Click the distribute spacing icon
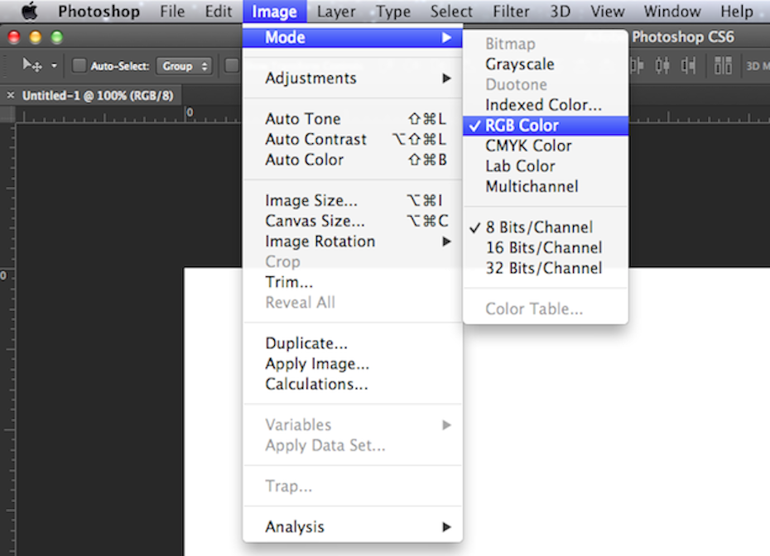The width and height of the screenshot is (770, 556). [x=722, y=65]
